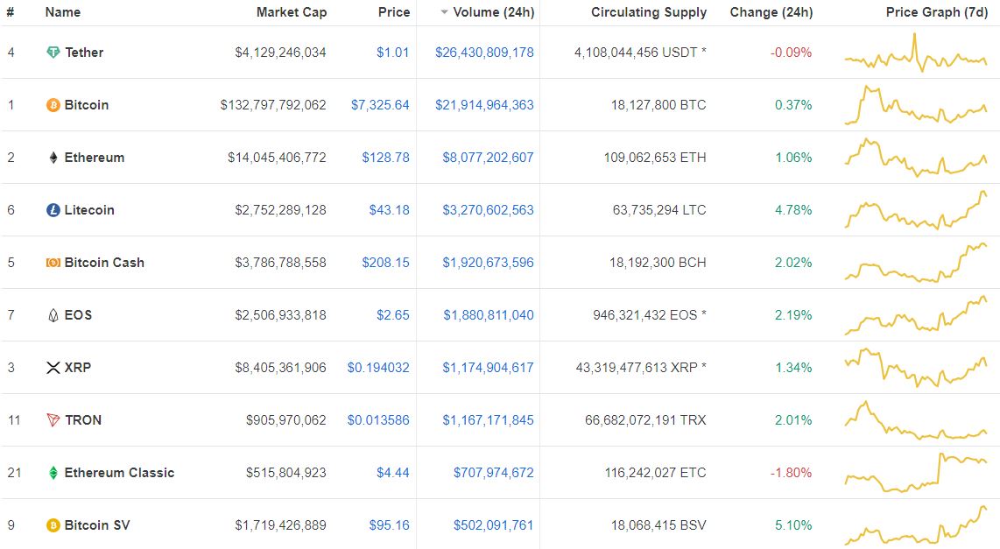The height and width of the screenshot is (549, 1000).
Task: Sort by the # rank column header
Action: point(11,12)
